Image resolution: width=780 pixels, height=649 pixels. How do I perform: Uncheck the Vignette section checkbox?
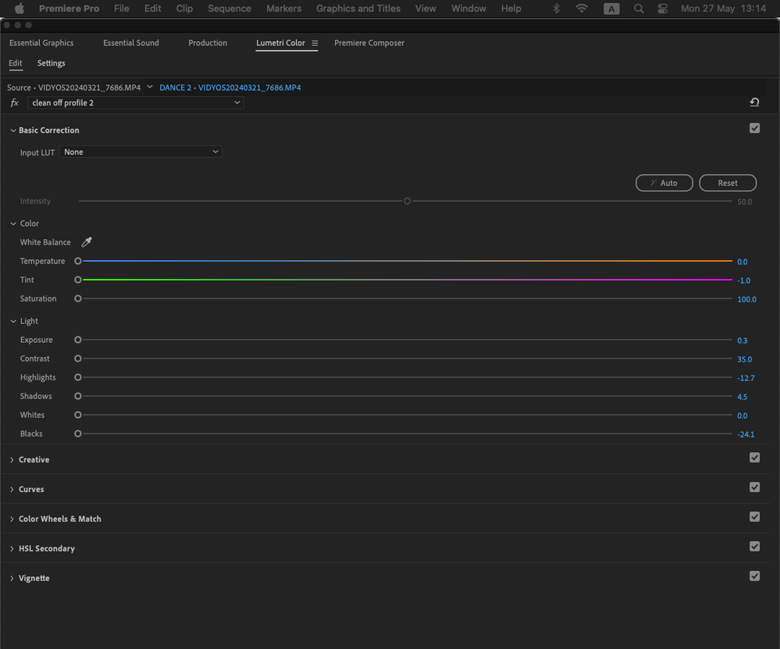click(754, 576)
